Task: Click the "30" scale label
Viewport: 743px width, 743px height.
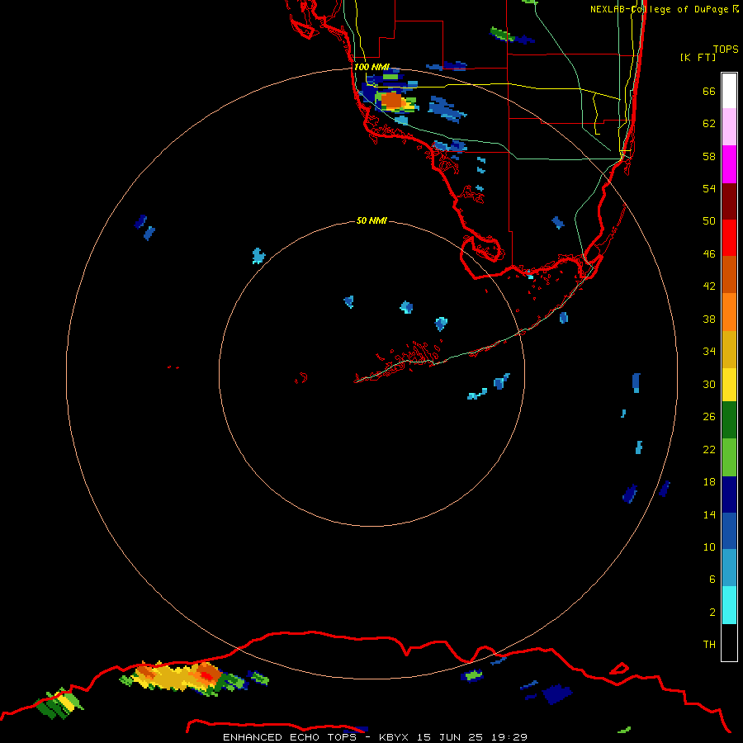Action: pyautogui.click(x=709, y=384)
